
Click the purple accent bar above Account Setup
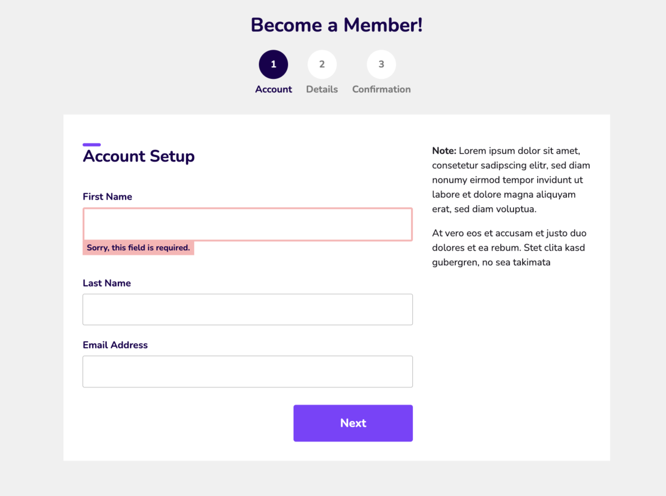[x=91, y=144]
